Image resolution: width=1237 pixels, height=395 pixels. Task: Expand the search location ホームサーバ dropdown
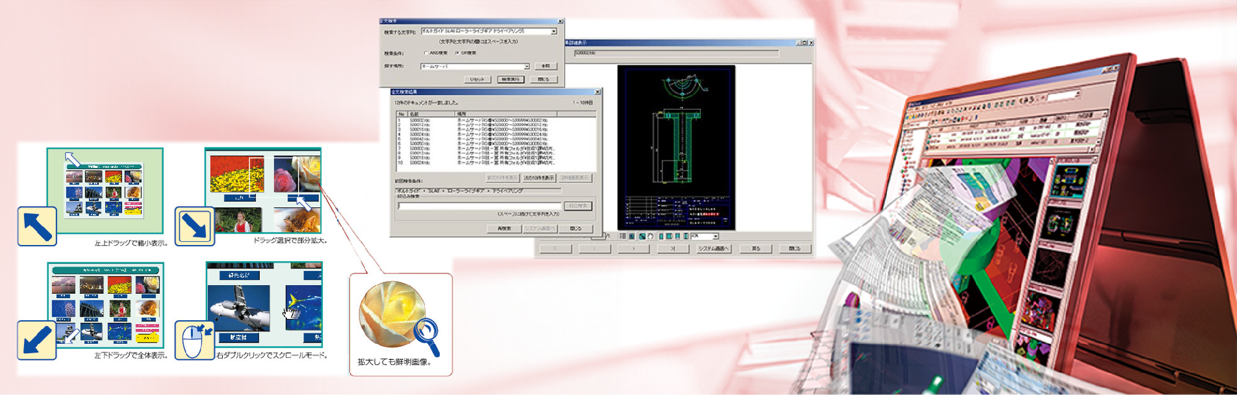point(526,66)
